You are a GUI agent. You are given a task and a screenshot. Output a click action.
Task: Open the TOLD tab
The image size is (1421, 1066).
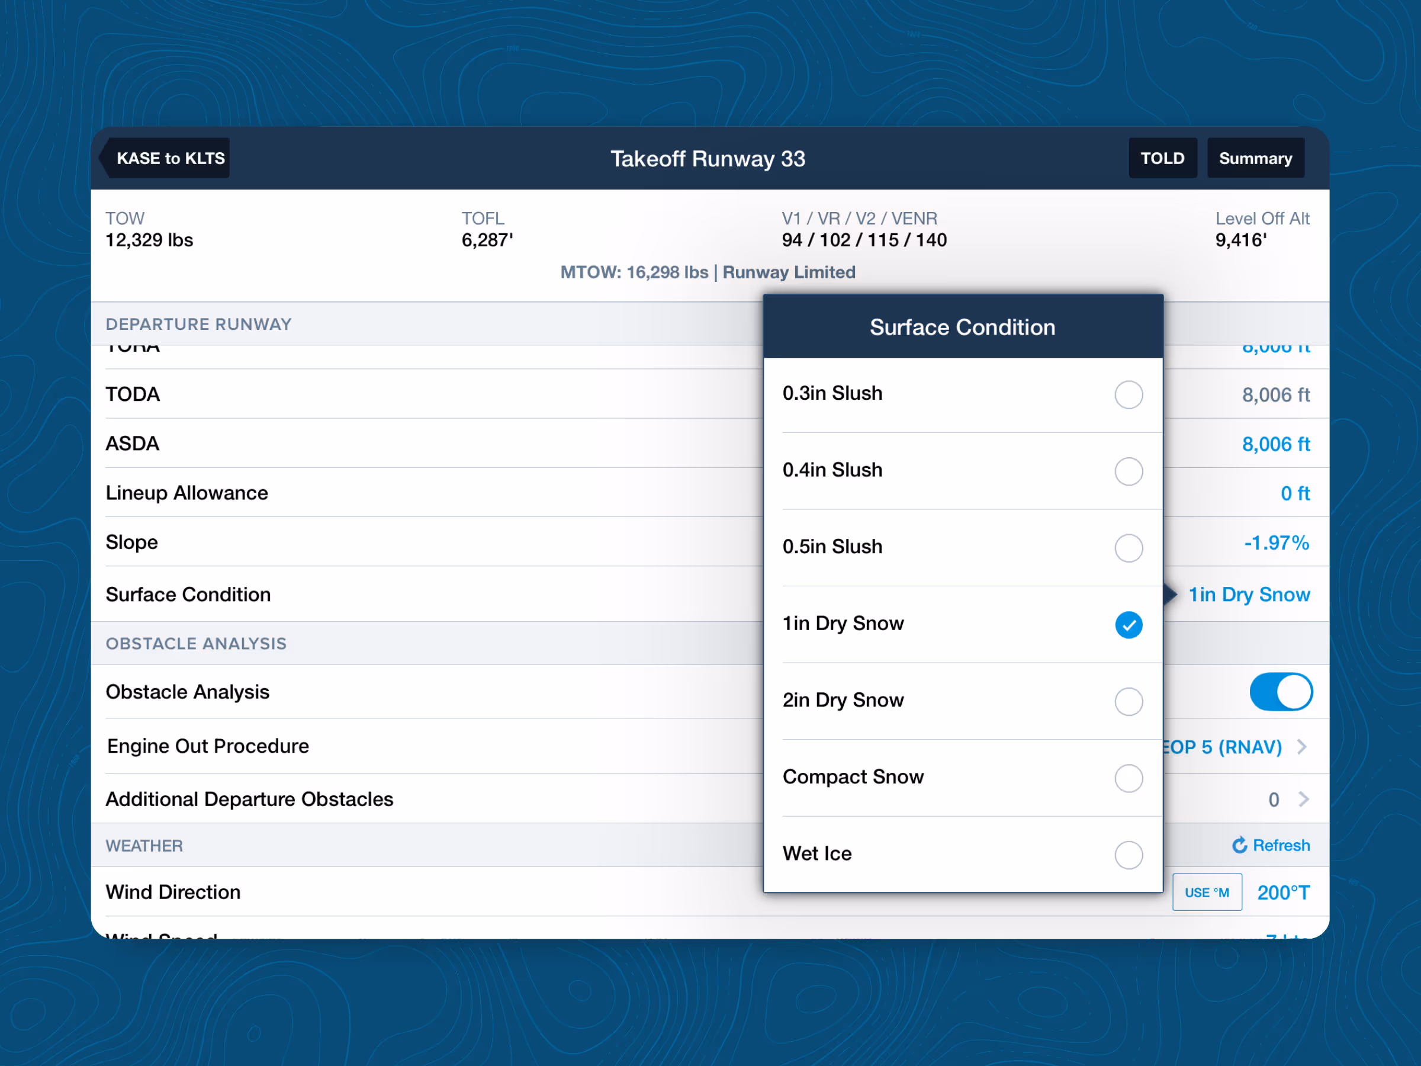(x=1162, y=158)
